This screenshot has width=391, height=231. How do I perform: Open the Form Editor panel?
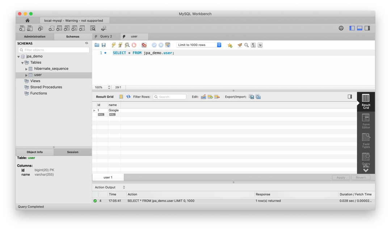[x=366, y=121]
